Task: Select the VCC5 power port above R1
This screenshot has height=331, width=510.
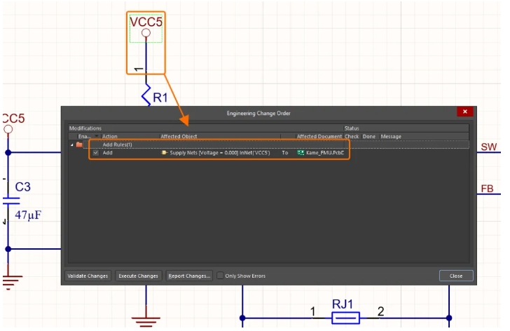Action: tap(146, 29)
